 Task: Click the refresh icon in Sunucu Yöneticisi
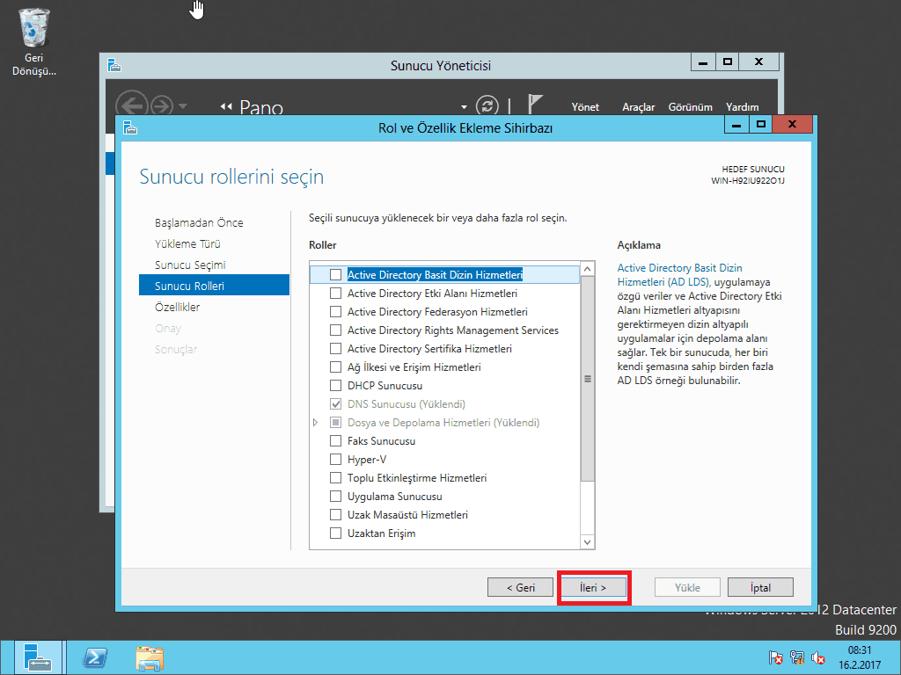(x=487, y=105)
